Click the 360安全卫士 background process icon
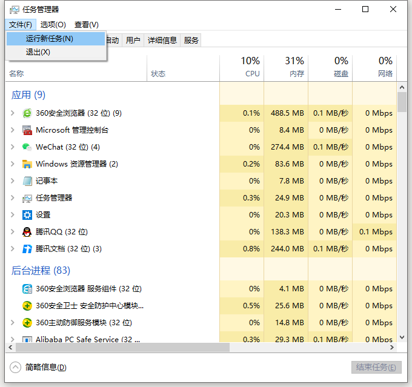 pos(27,306)
